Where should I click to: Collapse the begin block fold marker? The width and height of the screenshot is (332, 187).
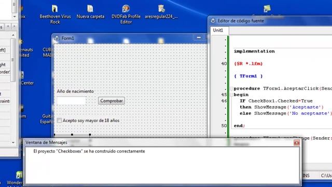coord(232,95)
